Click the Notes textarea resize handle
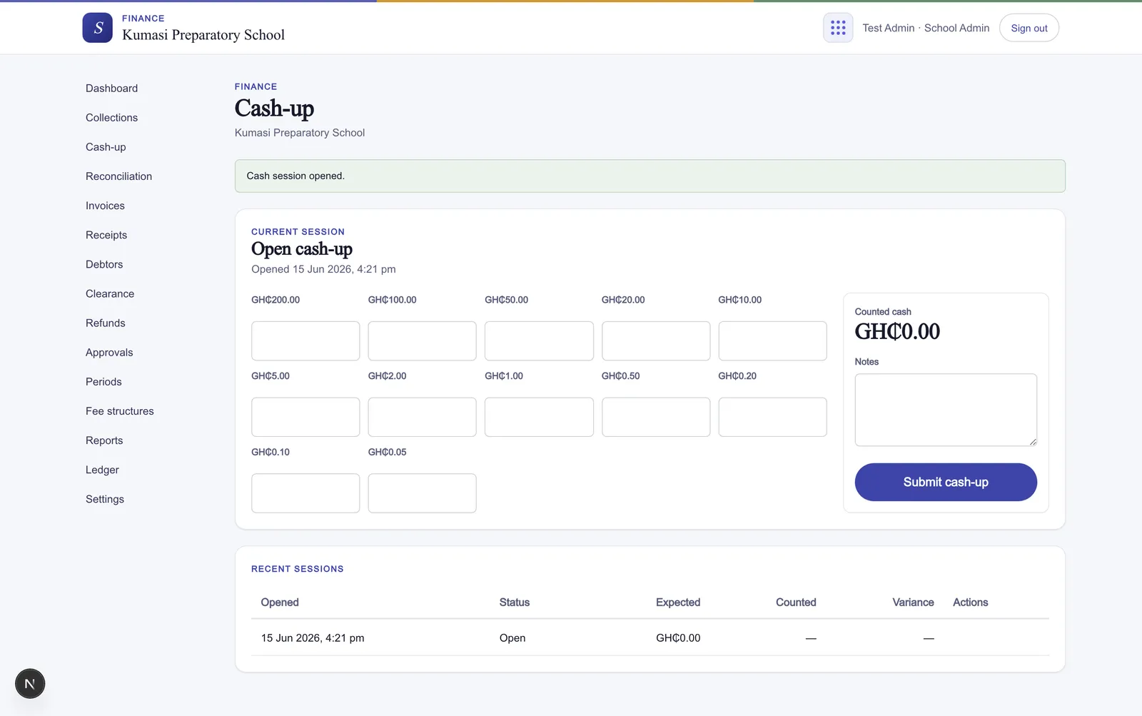This screenshot has width=1142, height=716. point(1032,441)
